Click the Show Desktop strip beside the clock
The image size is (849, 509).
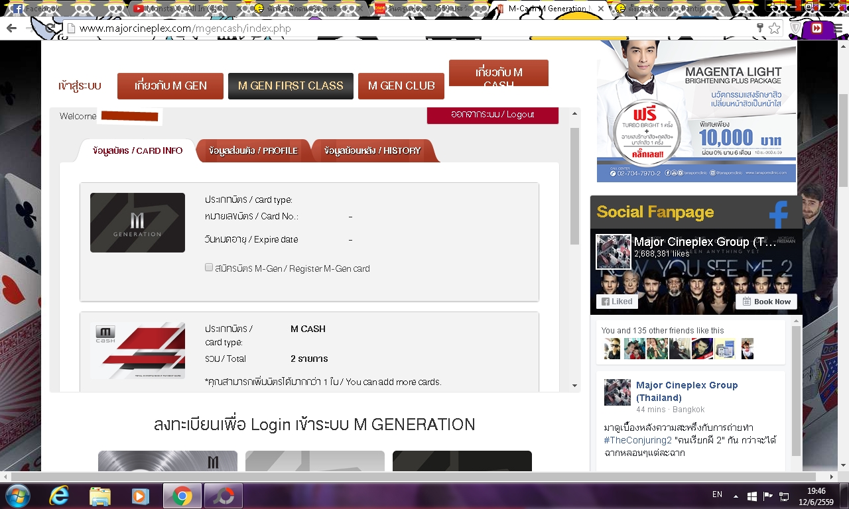tap(844, 496)
